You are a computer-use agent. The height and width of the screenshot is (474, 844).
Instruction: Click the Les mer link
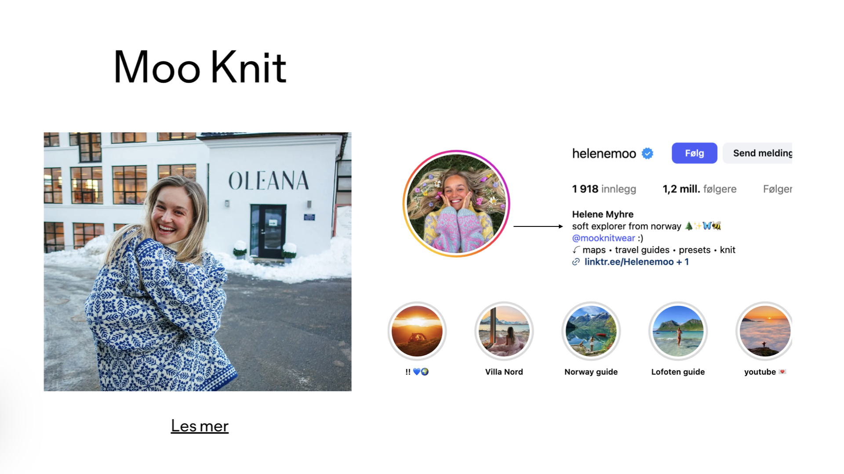[200, 426]
